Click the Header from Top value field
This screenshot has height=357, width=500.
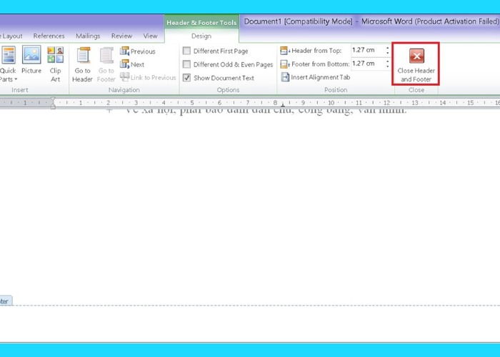[368, 50]
